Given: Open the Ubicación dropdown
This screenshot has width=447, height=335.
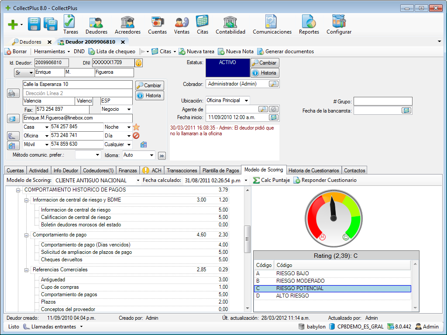Looking at the screenshot, I should tap(246, 101).
